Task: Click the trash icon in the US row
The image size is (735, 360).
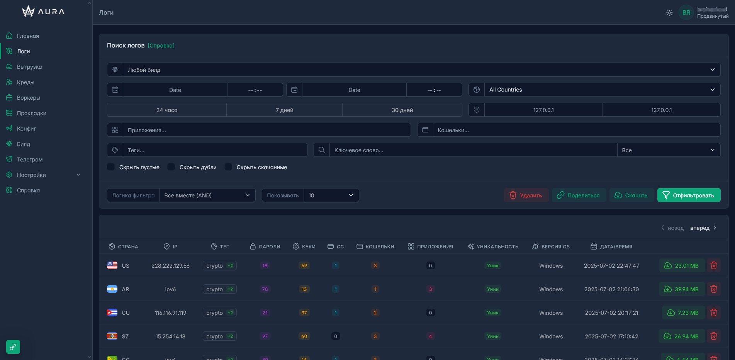Action: click(713, 266)
